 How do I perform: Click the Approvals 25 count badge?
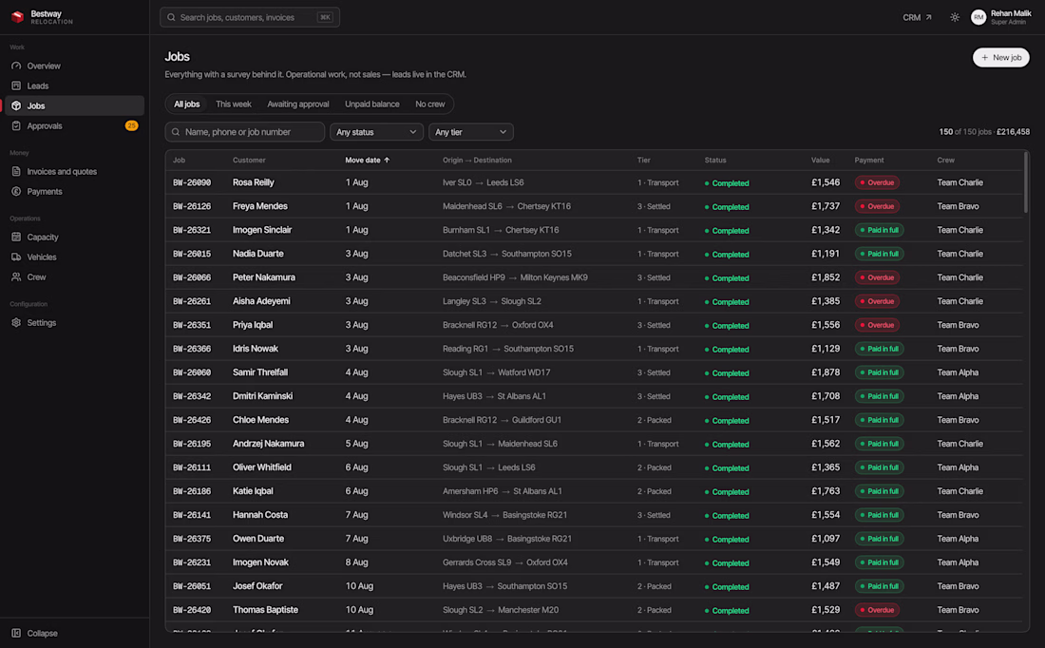131,126
